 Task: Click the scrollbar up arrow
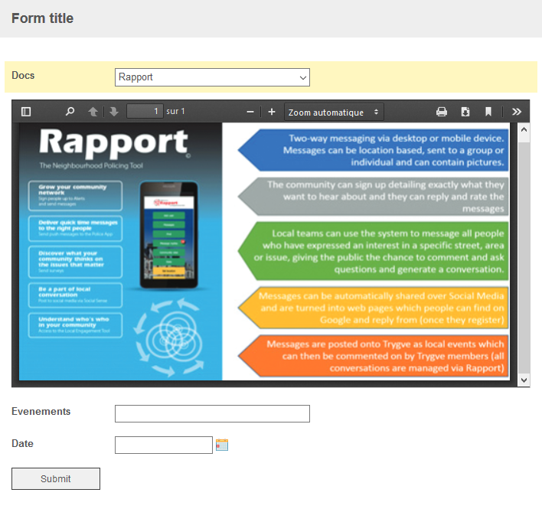[x=524, y=129]
